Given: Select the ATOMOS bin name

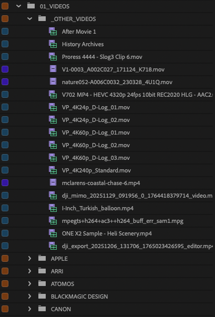Looking at the screenshot, I should (63, 284).
